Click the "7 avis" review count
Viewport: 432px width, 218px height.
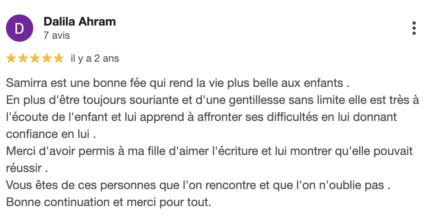click(x=57, y=35)
